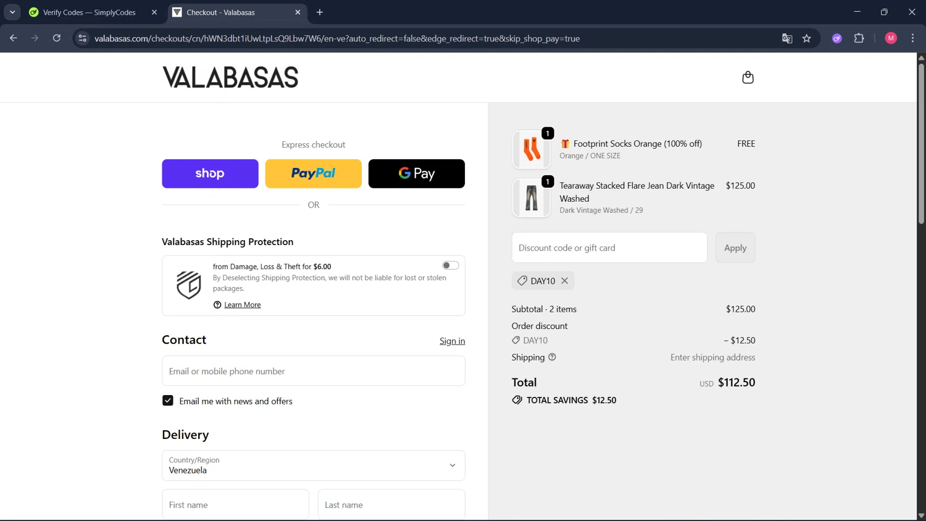The width and height of the screenshot is (926, 521).
Task: Click the browser address bar URL
Action: (337, 38)
